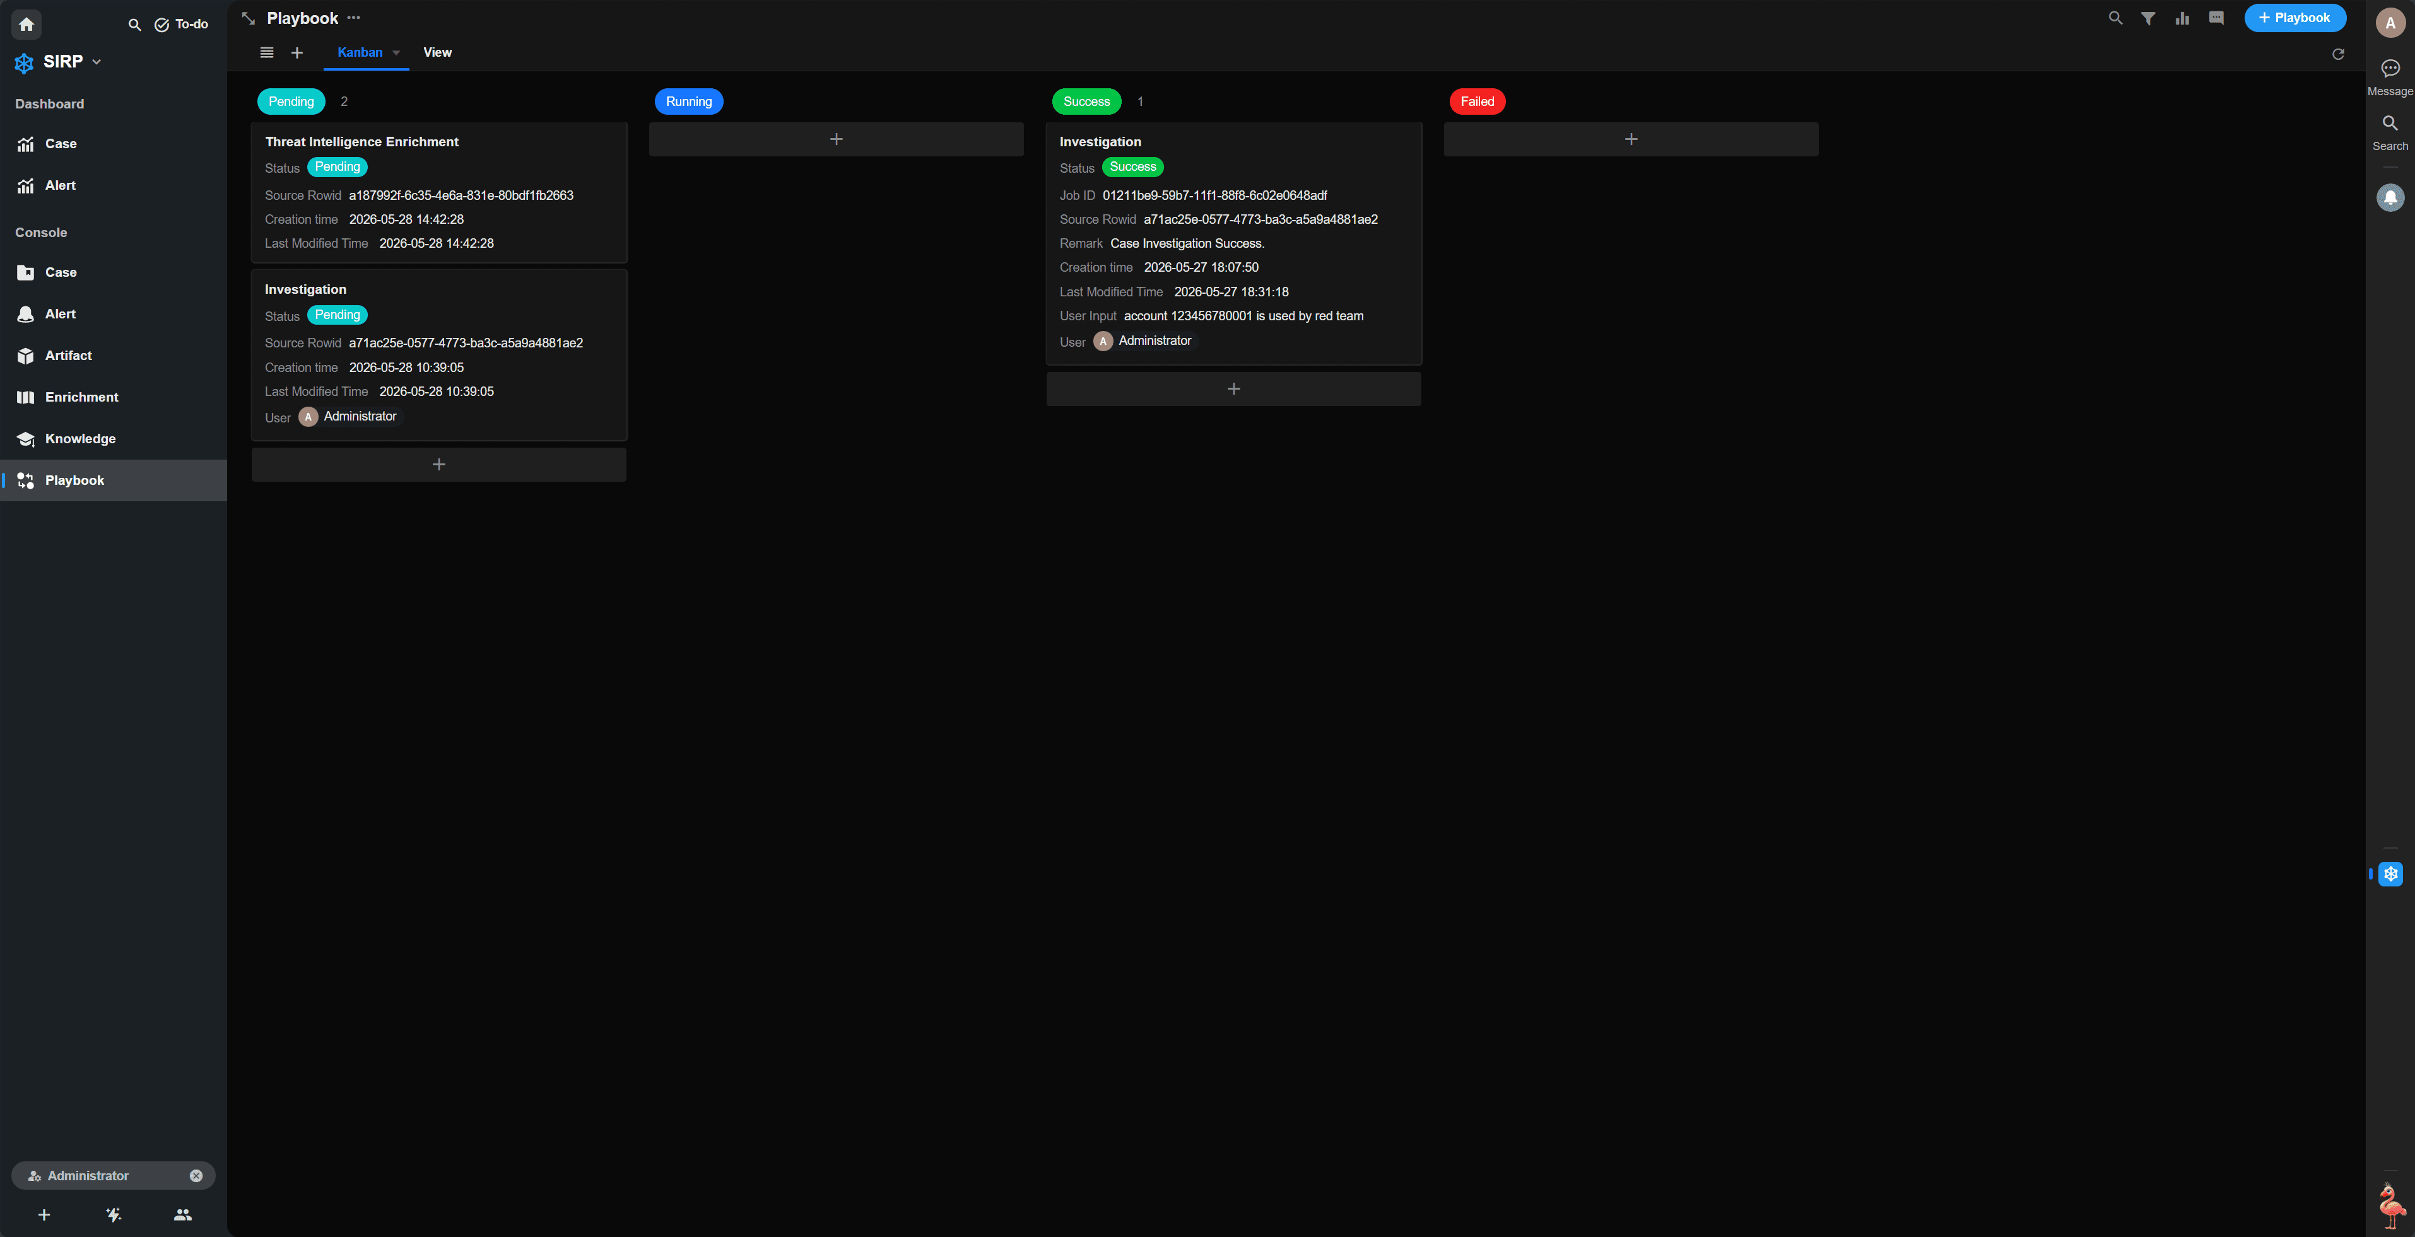The image size is (2415, 1237).
Task: Select the Kanban tab
Action: pyautogui.click(x=360, y=52)
